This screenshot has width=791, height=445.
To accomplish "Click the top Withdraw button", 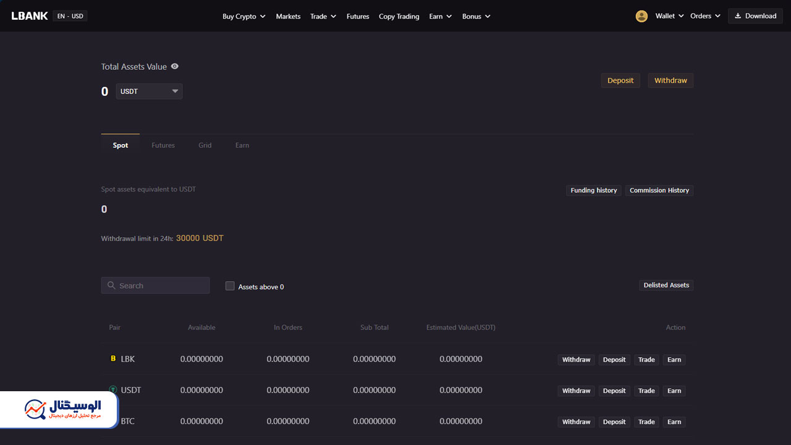I will 670,80.
